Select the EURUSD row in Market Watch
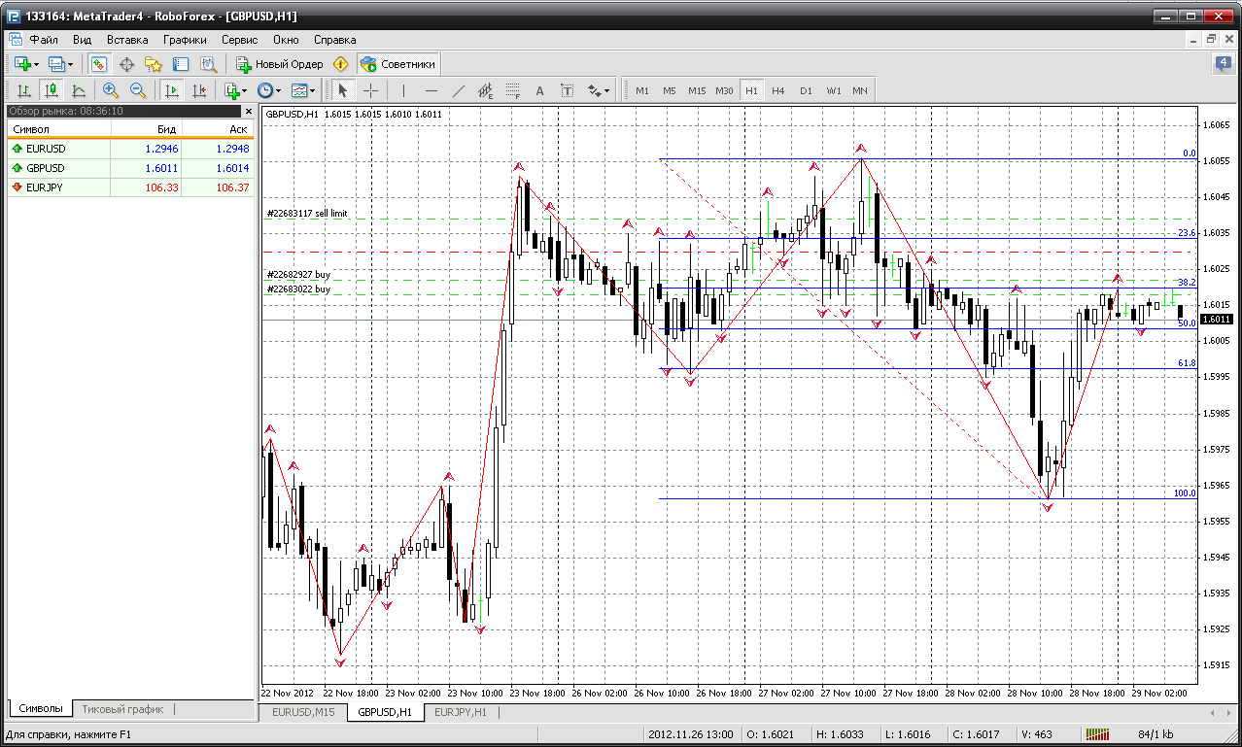Image resolution: width=1242 pixels, height=747 pixels. 130,149
